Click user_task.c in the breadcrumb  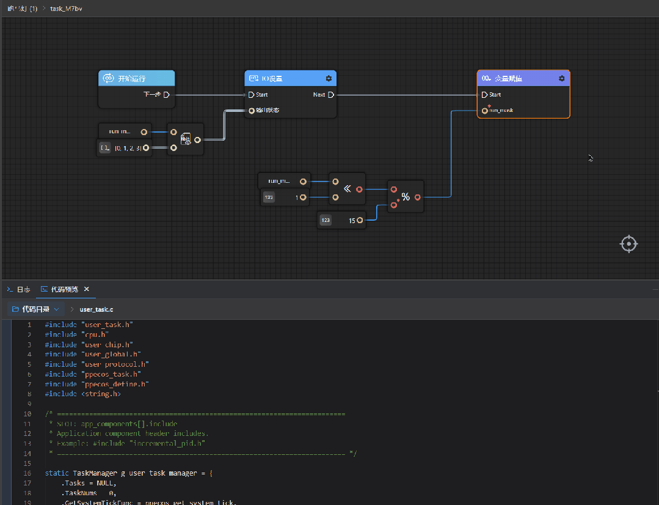[x=96, y=309]
